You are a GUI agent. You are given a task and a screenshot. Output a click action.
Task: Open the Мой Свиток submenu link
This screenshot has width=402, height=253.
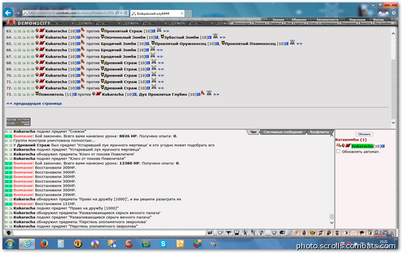click(x=295, y=23)
